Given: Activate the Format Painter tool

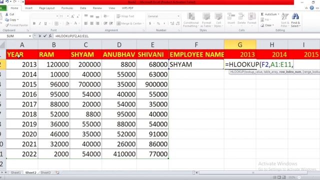Looking at the screenshot, I should (x=16, y=25).
